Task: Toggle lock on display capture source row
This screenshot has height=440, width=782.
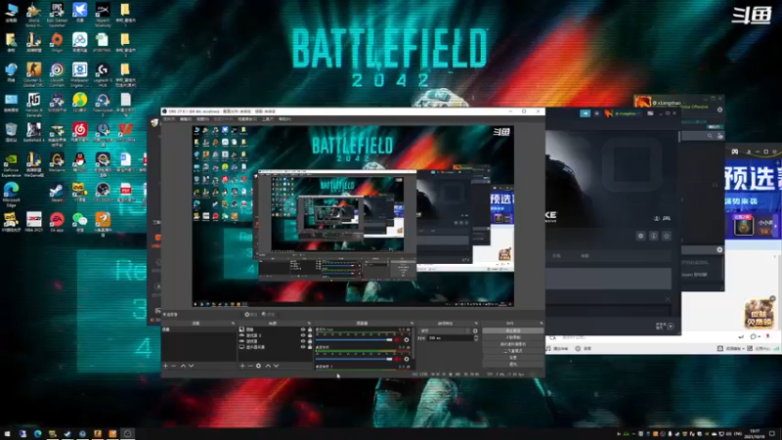Action: (x=310, y=347)
